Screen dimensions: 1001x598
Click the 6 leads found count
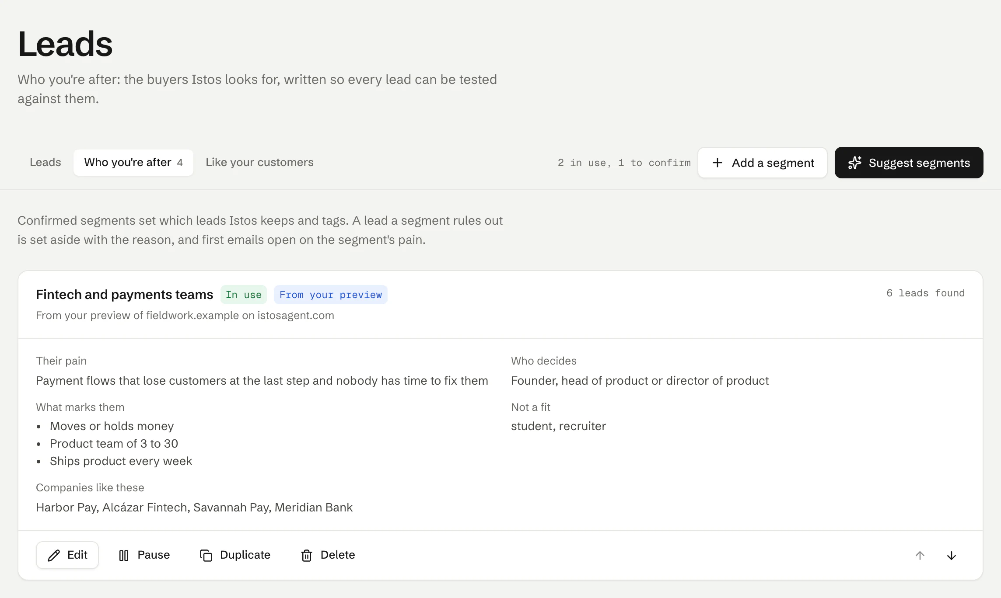[x=925, y=293]
